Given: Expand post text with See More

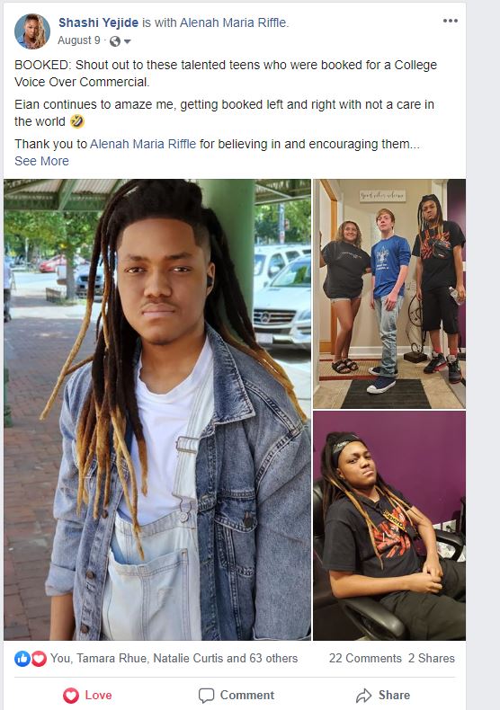Looking at the screenshot, I should tap(41, 161).
